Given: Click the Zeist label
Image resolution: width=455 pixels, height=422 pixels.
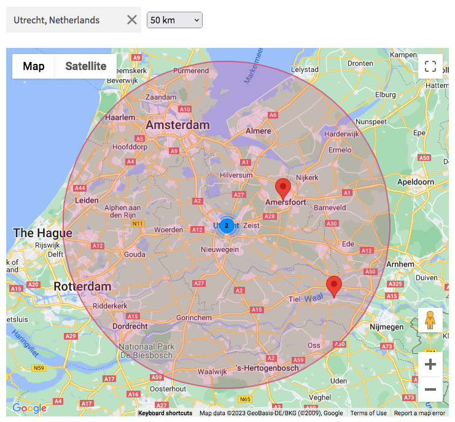Looking at the screenshot, I should [251, 225].
